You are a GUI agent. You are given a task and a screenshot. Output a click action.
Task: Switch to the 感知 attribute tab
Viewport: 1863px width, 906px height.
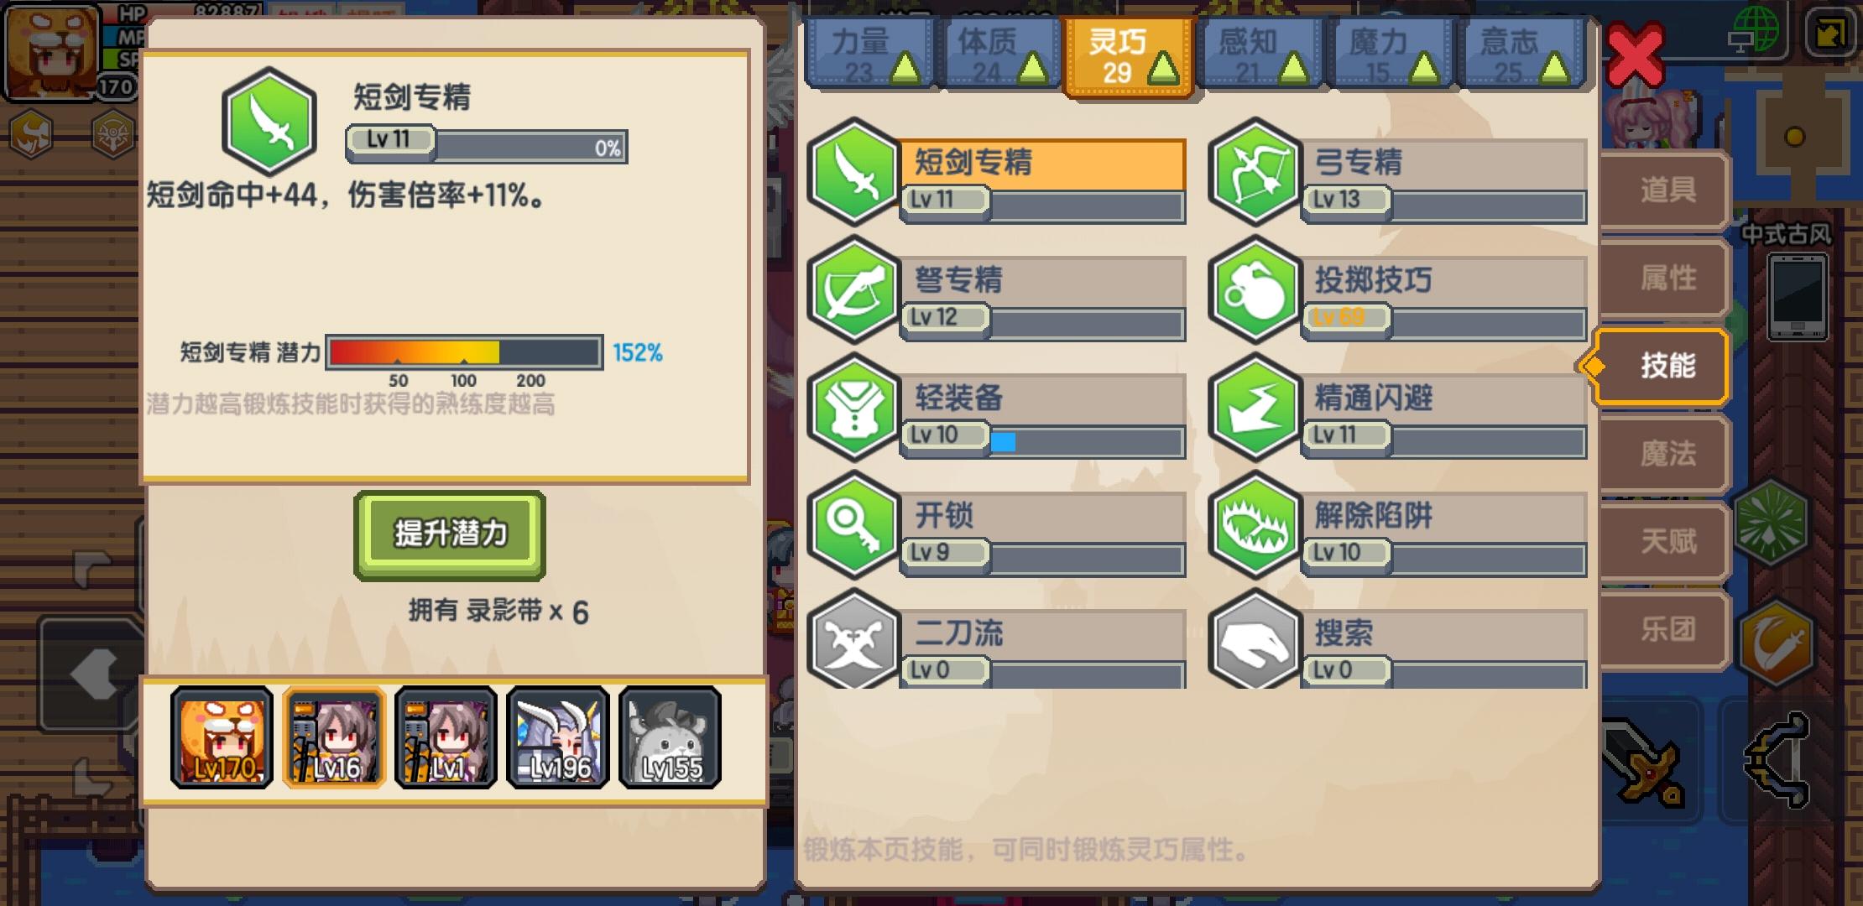1257,55
